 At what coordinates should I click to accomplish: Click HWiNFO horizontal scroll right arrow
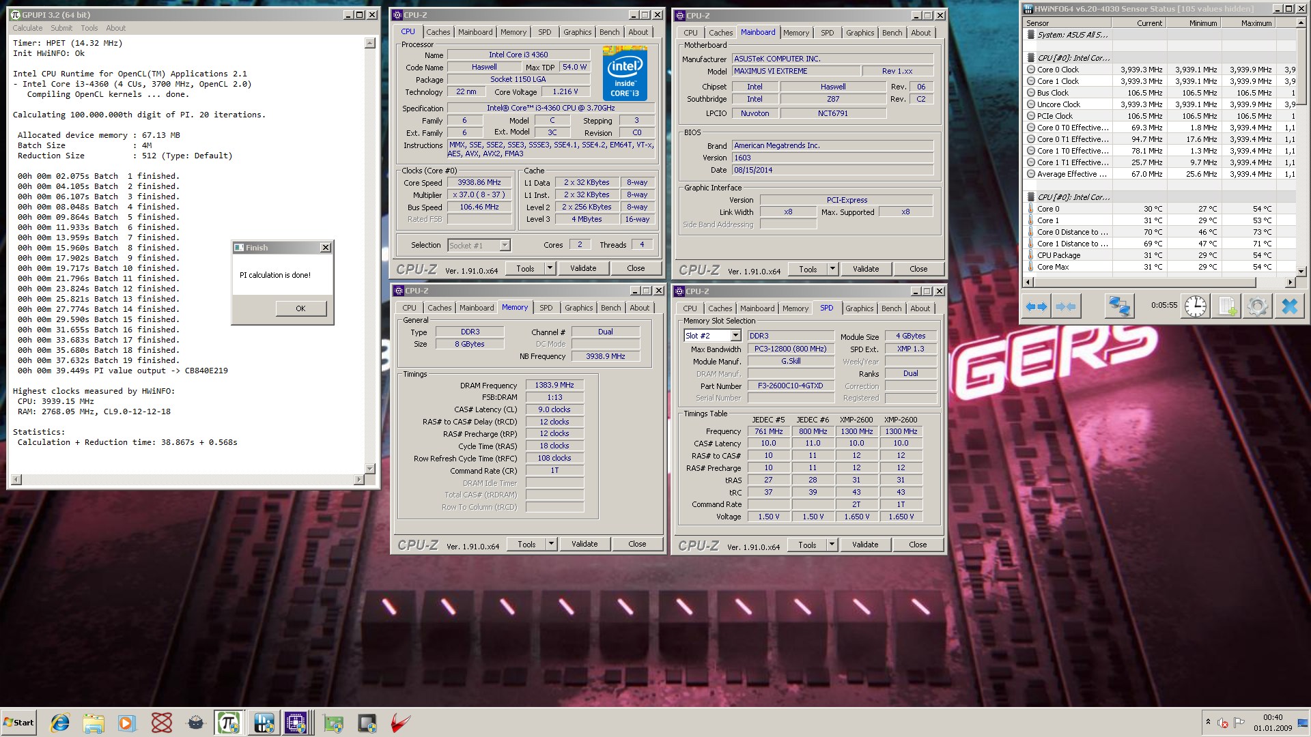(1290, 282)
